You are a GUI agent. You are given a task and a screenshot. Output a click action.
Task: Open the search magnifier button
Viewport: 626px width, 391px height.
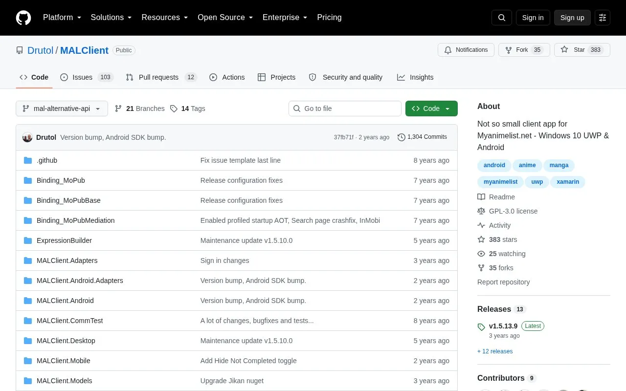[502, 18]
